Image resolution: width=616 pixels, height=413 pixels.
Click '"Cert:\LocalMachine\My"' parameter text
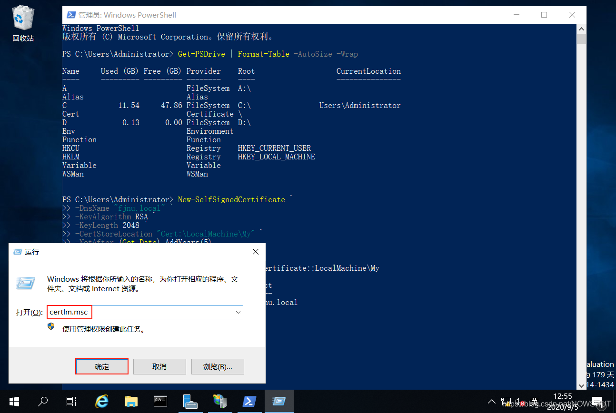(206, 234)
